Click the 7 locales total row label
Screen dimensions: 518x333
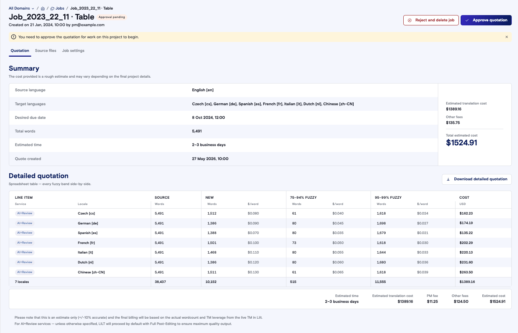pyautogui.click(x=22, y=282)
